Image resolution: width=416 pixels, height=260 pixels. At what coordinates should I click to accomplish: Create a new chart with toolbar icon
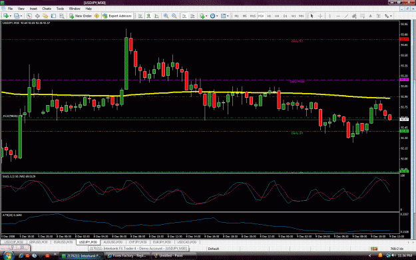[5, 16]
